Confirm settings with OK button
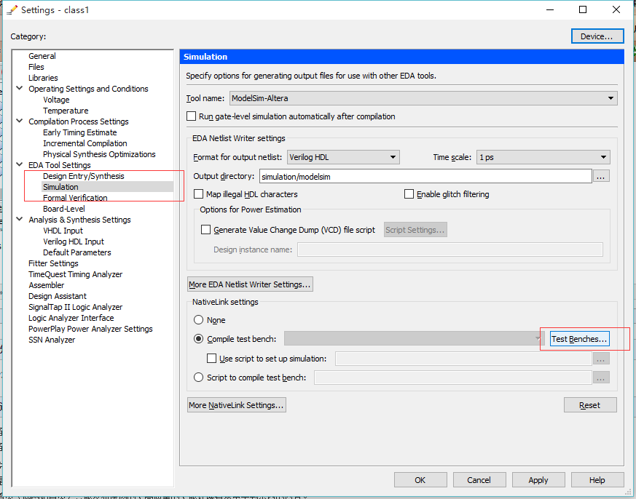636x499 pixels. [x=420, y=480]
